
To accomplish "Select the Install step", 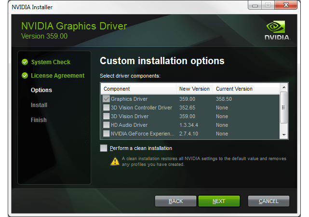I will pos(39,105).
